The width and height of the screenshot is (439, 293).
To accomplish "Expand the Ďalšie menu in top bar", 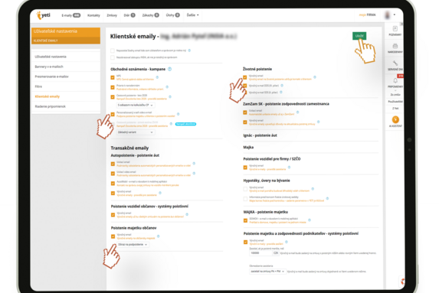I will coord(192,15).
